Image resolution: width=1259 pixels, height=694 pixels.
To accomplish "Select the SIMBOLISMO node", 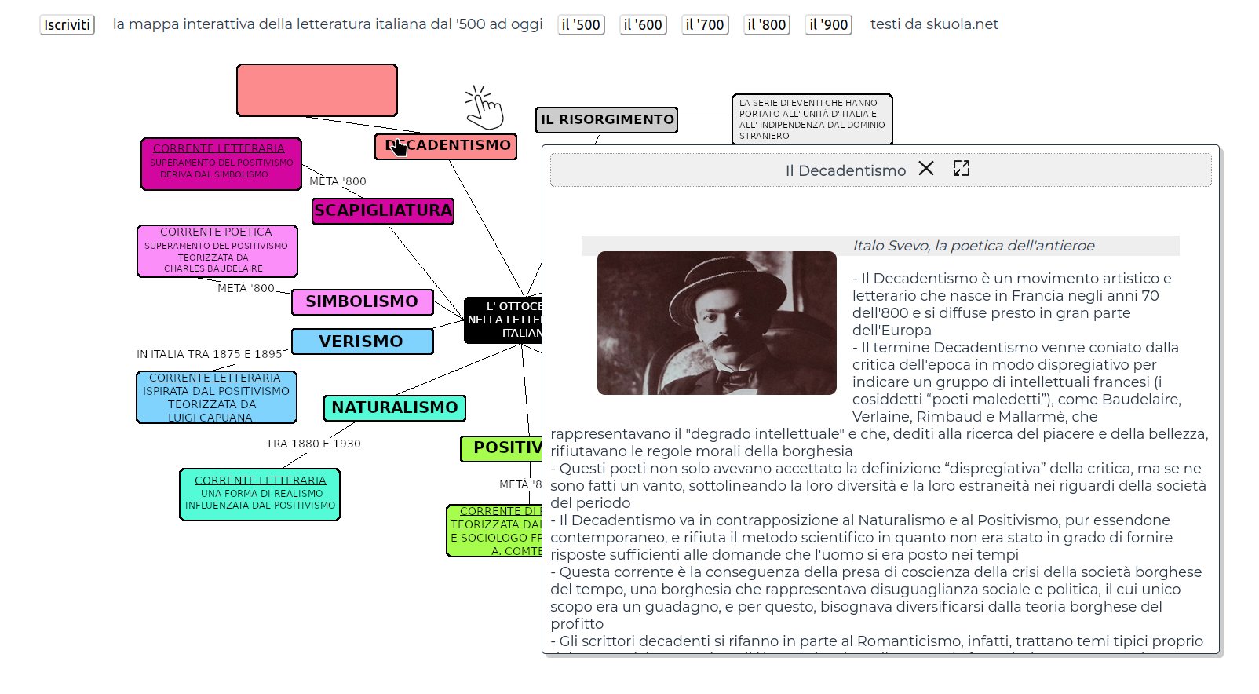I will [x=362, y=301].
